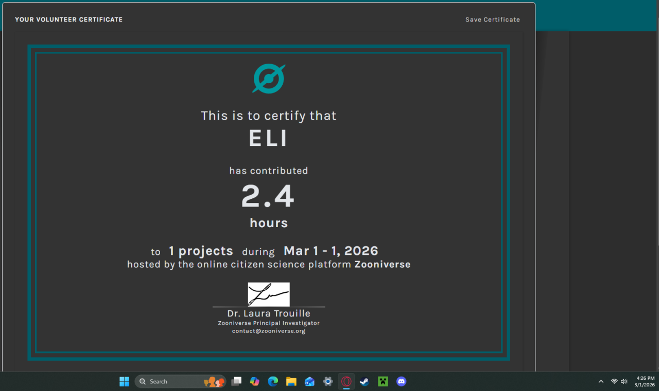The height and width of the screenshot is (391, 659).
Task: Click the signature image above Dr. Laura Trouille
Action: click(x=269, y=294)
